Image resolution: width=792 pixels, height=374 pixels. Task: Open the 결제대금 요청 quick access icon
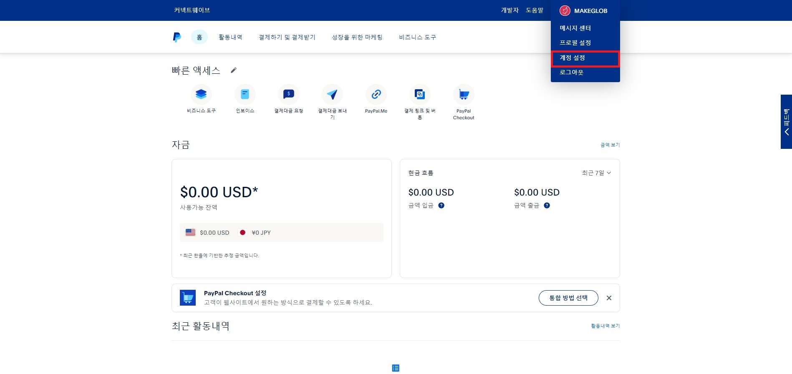click(289, 95)
